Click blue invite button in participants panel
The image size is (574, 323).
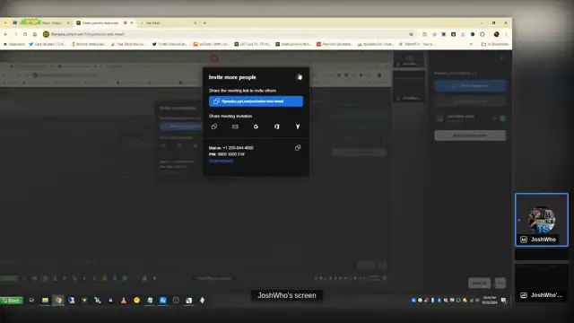pyautogui.click(x=470, y=86)
